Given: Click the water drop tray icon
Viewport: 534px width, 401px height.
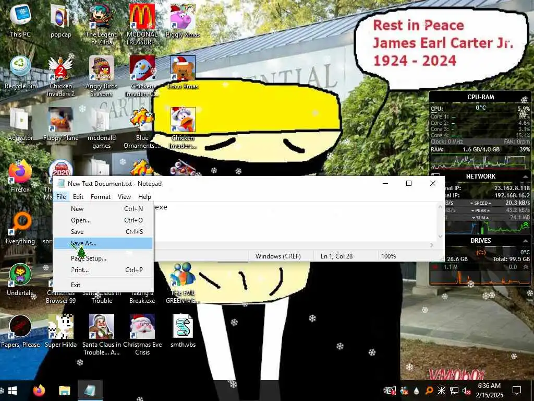Looking at the screenshot, I should 416,391.
